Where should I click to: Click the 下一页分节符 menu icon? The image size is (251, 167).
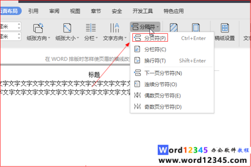pyautogui.click(x=137, y=73)
